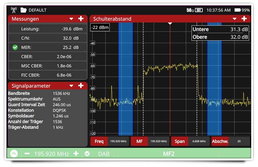Viewport: 258px width, 167px height.
Task: Add item with Signalparameter plus icon
Action: (x=81, y=86)
